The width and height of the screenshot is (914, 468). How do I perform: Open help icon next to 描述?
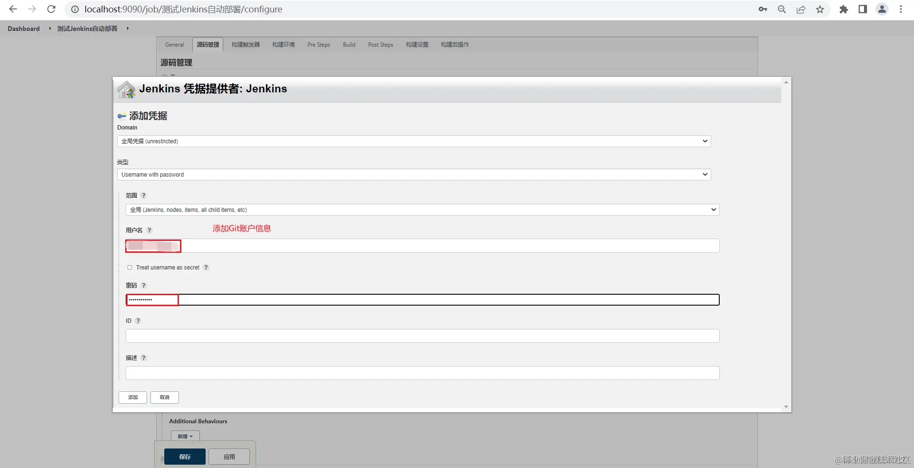click(144, 358)
